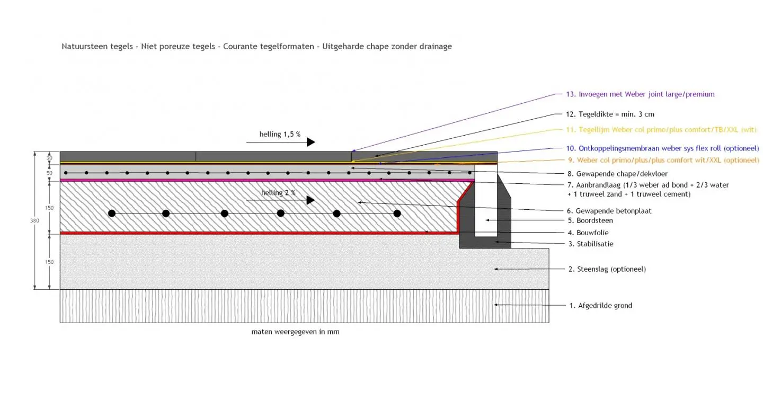Click the '7. Aanbrandlaag' label text
The image size is (763, 409).
coord(647,185)
